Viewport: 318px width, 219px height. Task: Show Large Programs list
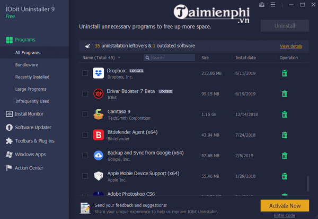pyautogui.click(x=31, y=89)
